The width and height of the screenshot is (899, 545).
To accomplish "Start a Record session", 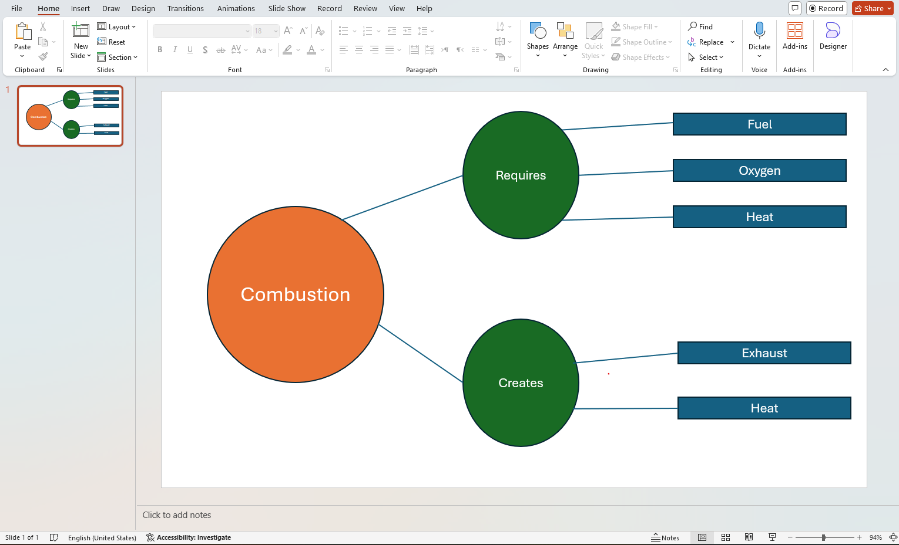I will pyautogui.click(x=826, y=8).
